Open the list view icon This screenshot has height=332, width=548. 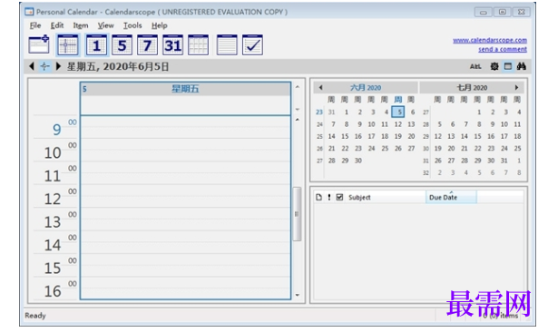(227, 45)
